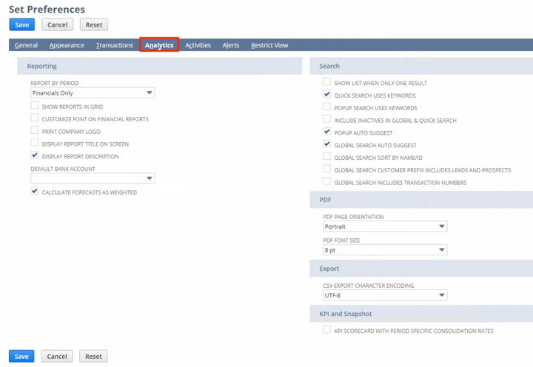
Task: Select the Analytics tab
Action: [x=159, y=45]
